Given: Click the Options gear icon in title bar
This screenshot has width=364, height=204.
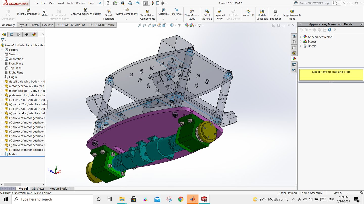Looking at the screenshot, I should (162, 3).
